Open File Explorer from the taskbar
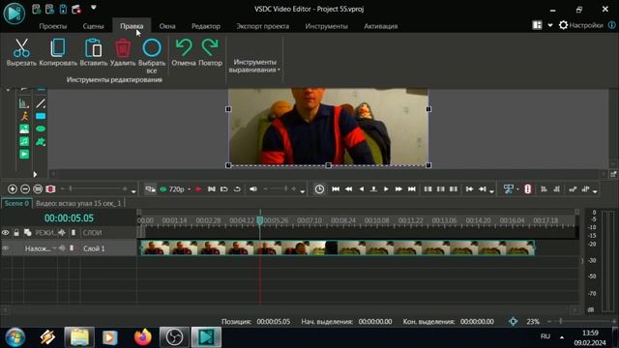This screenshot has height=348, width=619. [79, 337]
